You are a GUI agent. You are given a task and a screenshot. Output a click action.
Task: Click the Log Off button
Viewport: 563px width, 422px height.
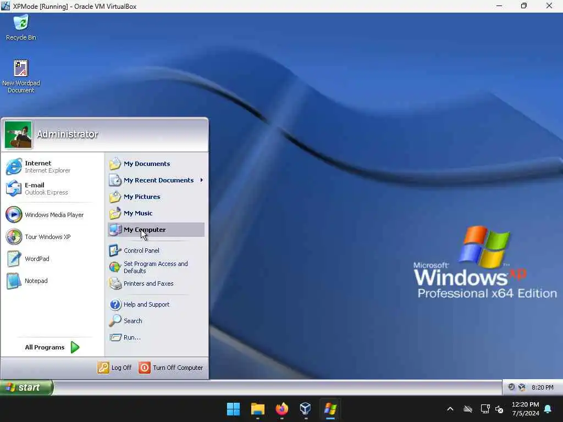pos(114,368)
